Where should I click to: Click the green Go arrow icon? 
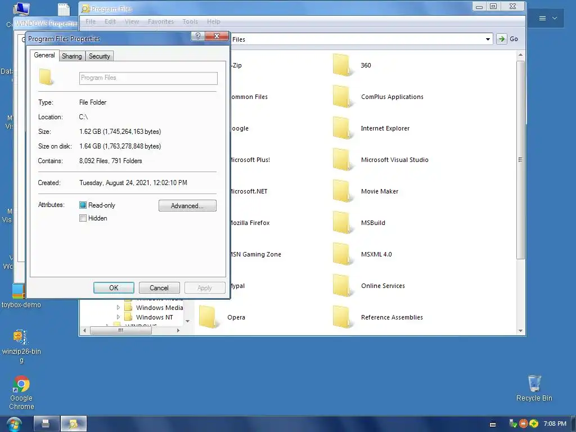(501, 39)
